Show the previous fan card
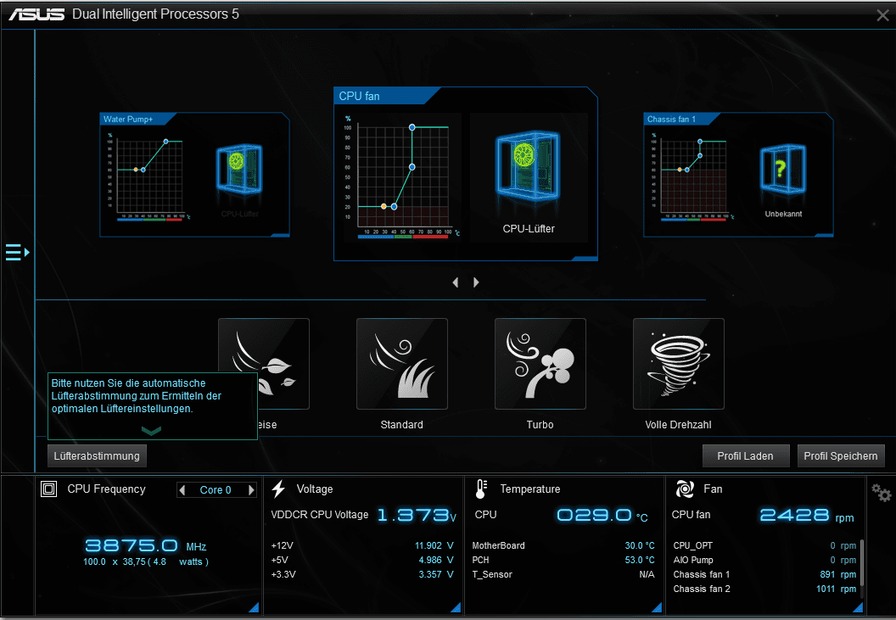The width and height of the screenshot is (896, 620). point(456,282)
